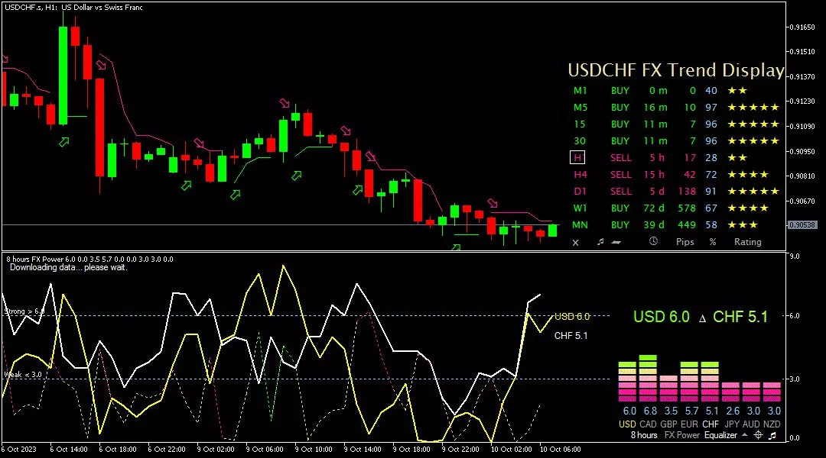Viewport: 826px width, 458px height.
Task: Click the CAD equalizer bar
Action: click(648, 379)
